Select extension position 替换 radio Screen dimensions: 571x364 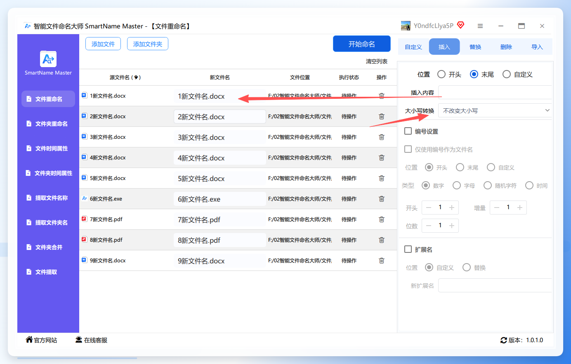(x=467, y=267)
